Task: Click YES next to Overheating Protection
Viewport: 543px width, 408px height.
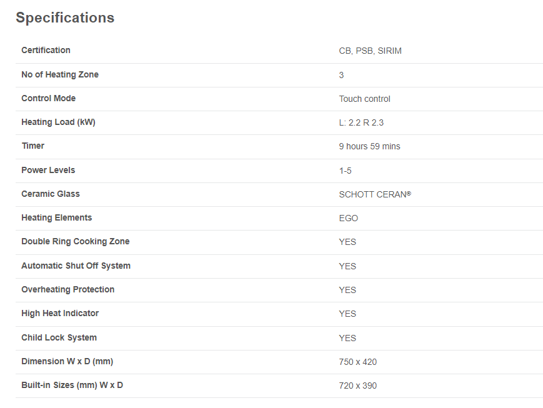Action: tap(347, 290)
